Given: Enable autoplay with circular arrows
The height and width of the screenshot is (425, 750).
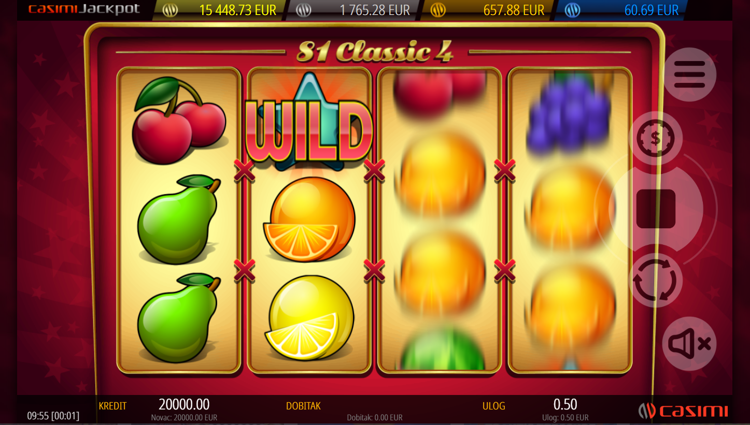Looking at the screenshot, I should [656, 280].
